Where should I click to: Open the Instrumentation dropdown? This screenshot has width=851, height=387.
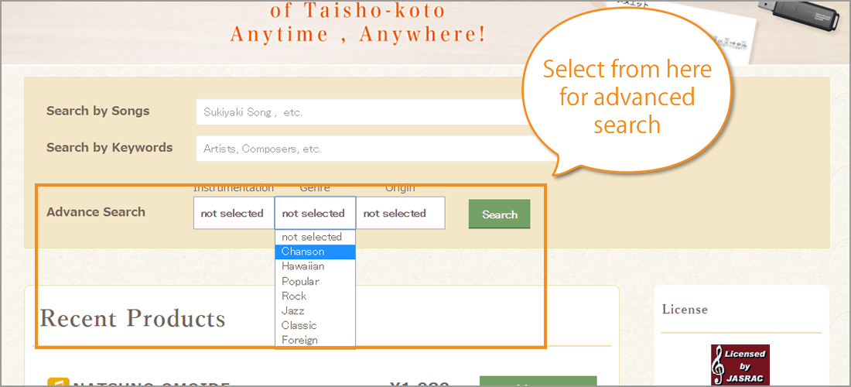coord(234,213)
